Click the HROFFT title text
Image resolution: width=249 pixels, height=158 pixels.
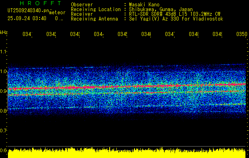point(41,3)
